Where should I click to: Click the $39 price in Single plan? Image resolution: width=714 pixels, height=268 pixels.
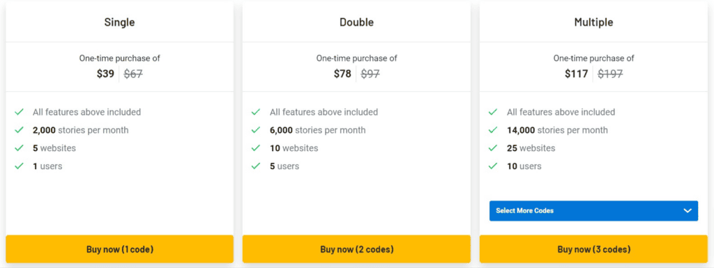point(106,74)
